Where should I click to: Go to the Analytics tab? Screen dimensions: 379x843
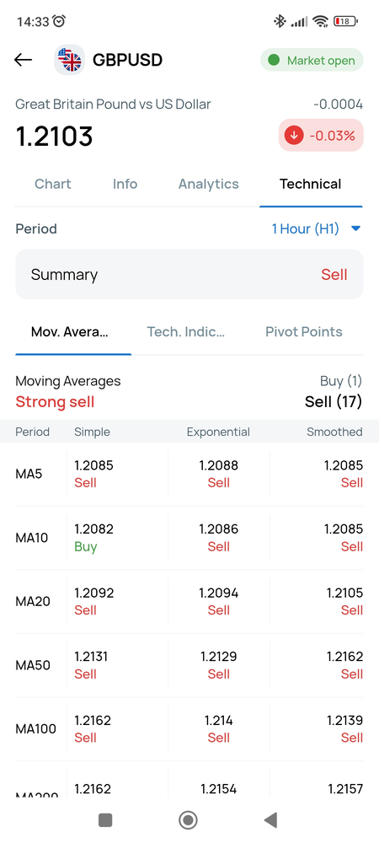208,184
